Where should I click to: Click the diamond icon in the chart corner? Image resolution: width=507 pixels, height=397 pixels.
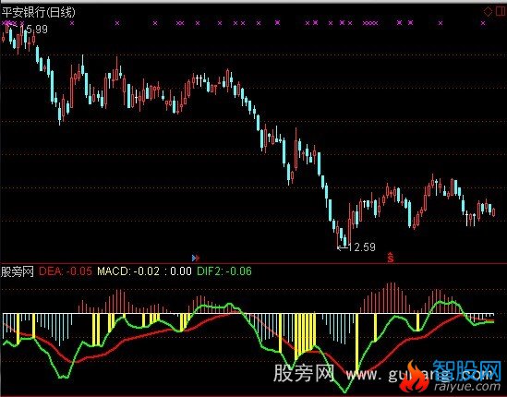pyautogui.click(x=488, y=12)
